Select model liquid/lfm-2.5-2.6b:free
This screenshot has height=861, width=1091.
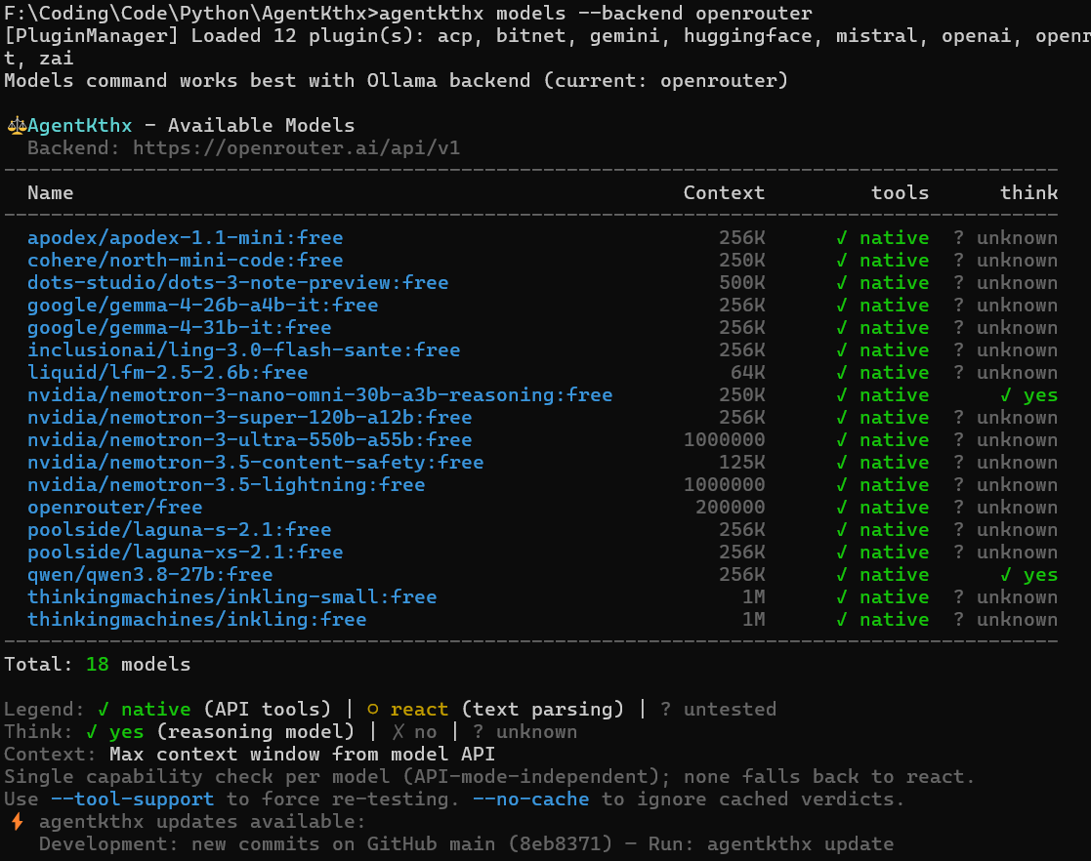[x=168, y=372]
